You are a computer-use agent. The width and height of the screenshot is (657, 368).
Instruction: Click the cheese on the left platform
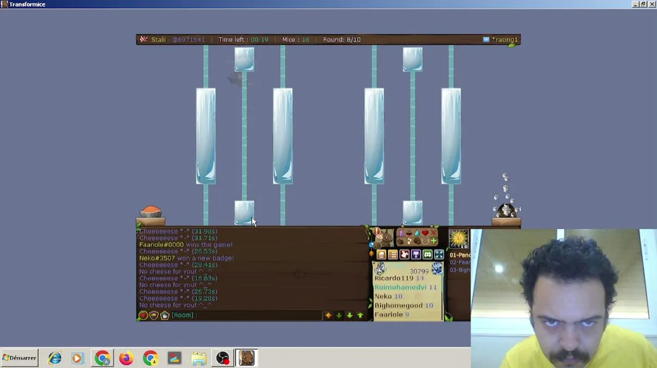pyautogui.click(x=150, y=212)
